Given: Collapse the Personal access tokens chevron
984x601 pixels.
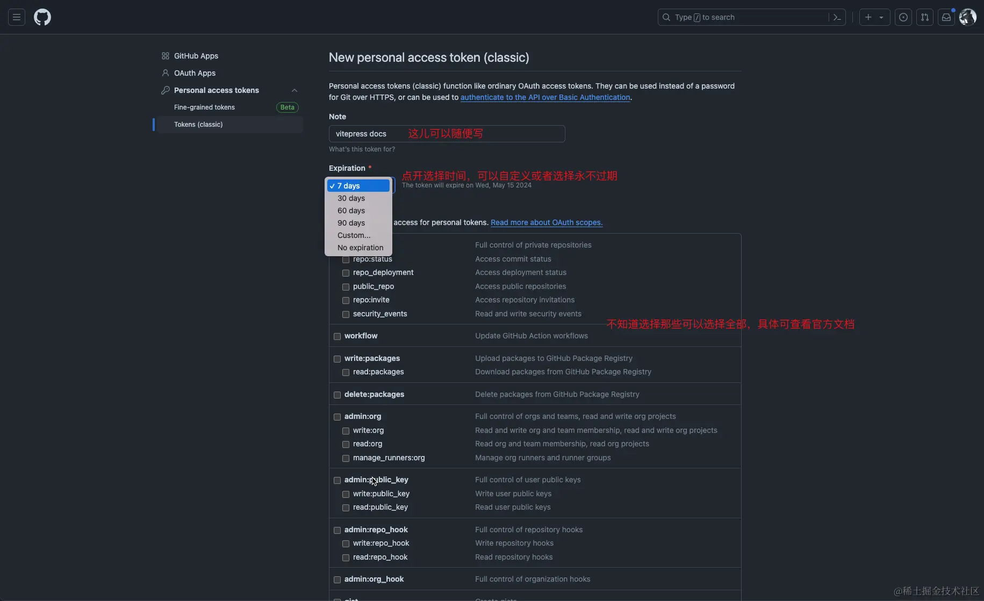Looking at the screenshot, I should pos(295,90).
